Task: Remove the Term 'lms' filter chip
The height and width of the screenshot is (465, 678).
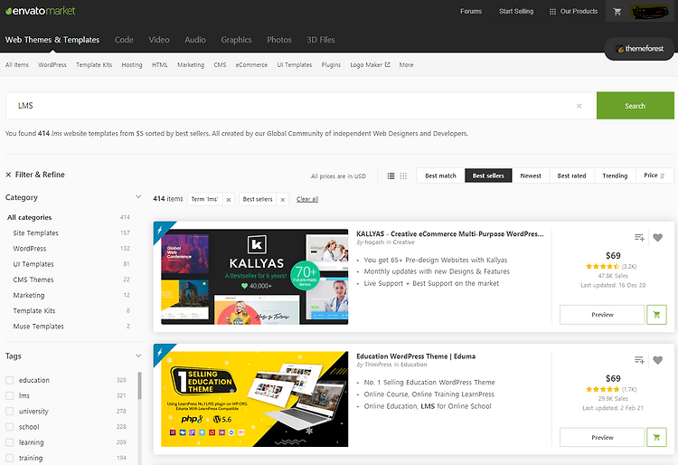Action: (x=229, y=199)
